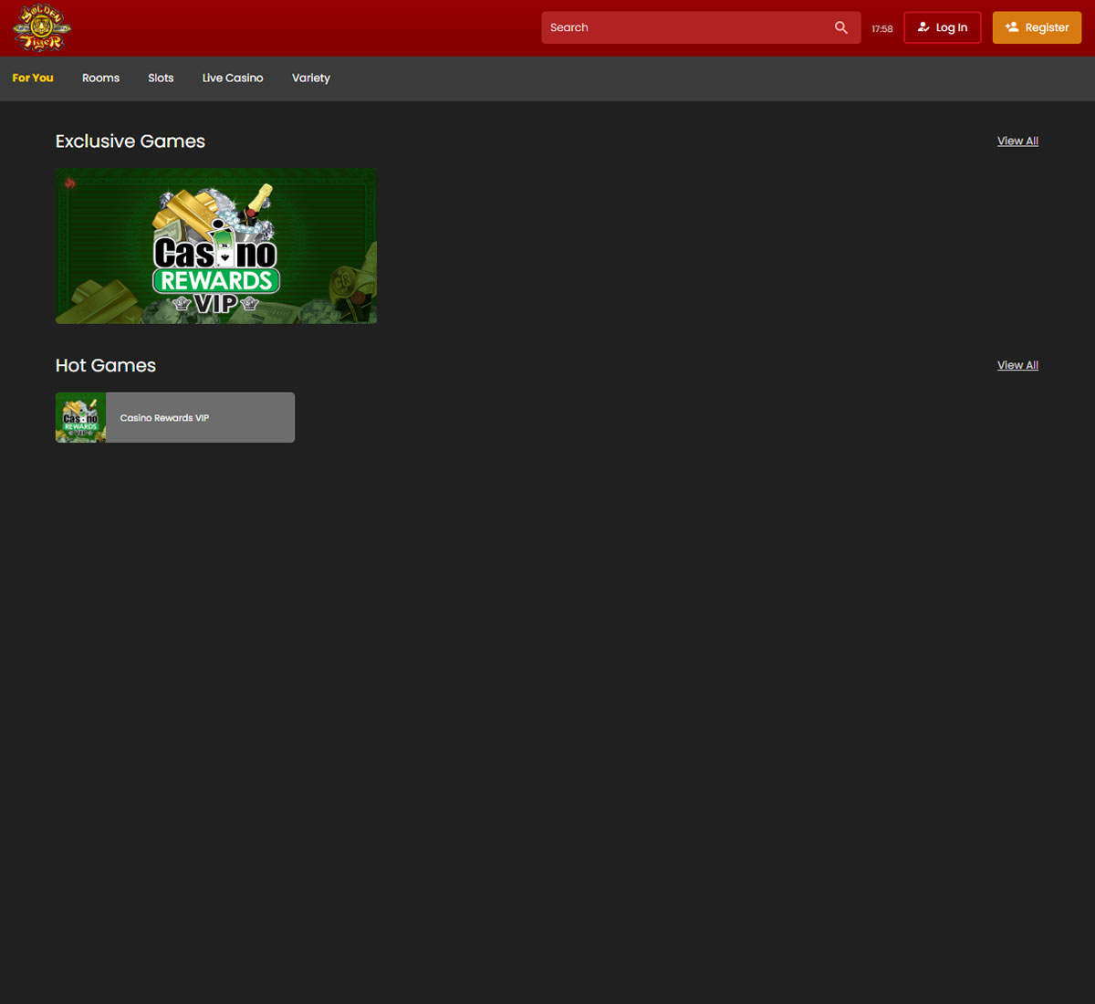Open the Golden Tiger casino logo
Screen dimensions: 1095x1004
(41, 28)
